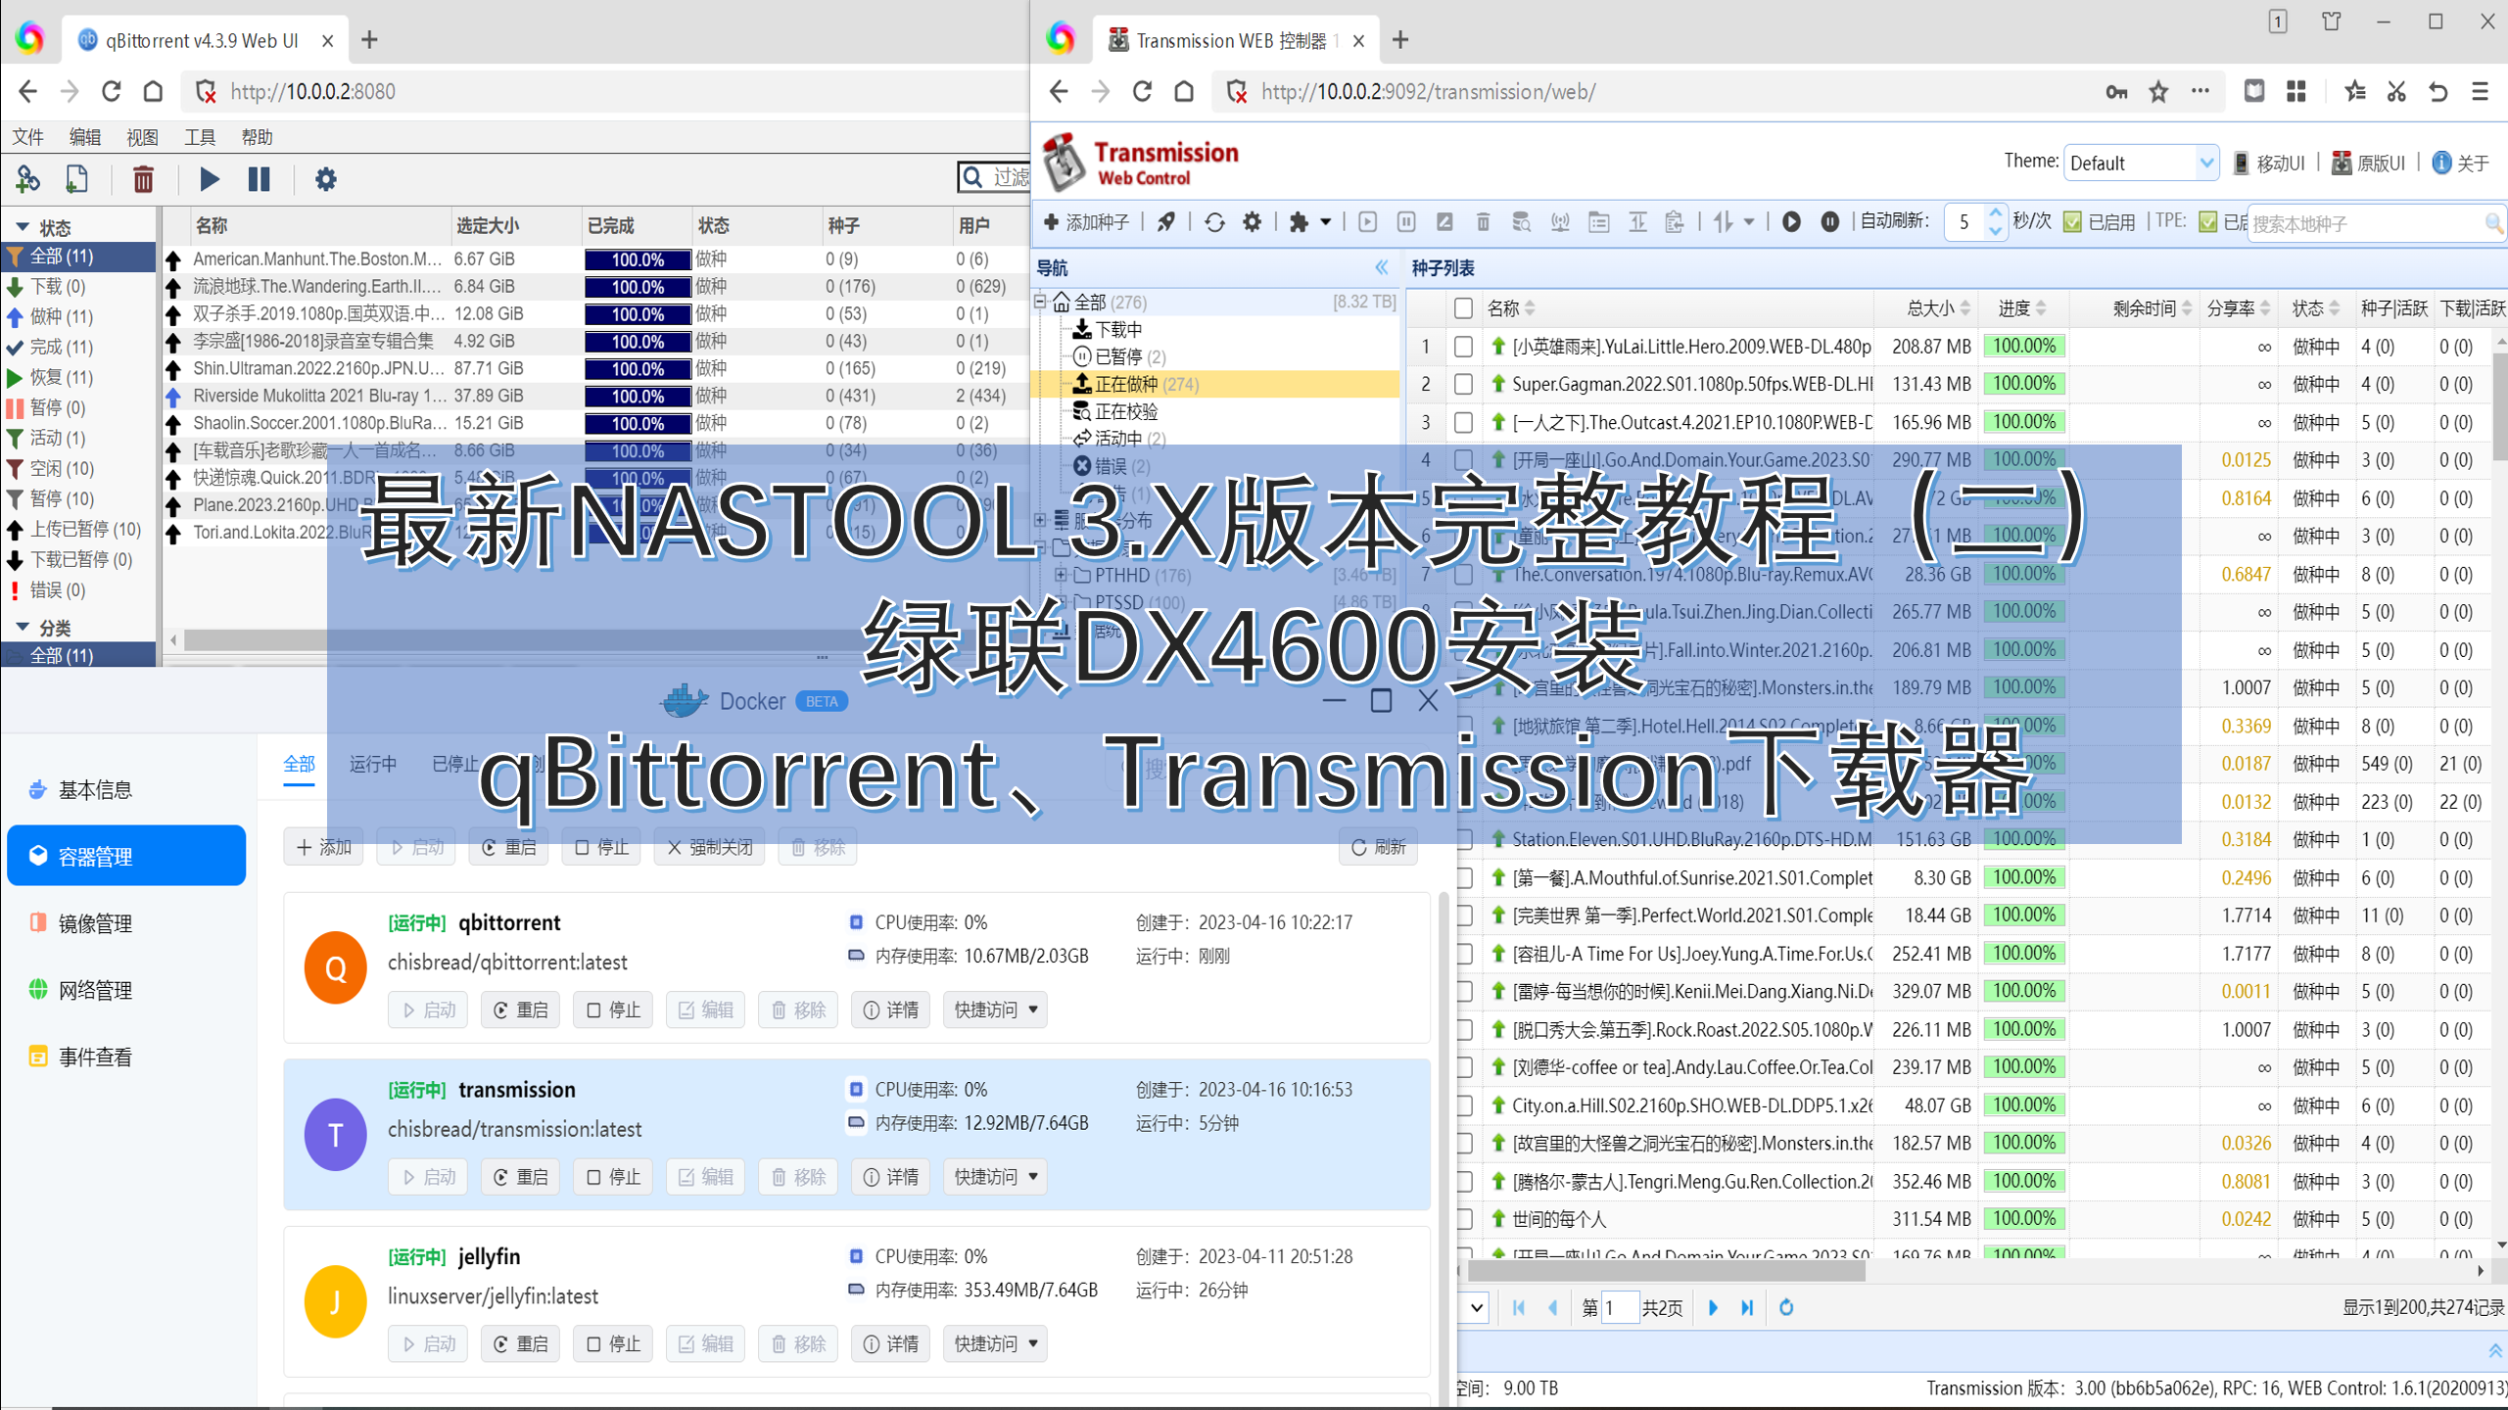Screen dimensions: 2508x1410
Task: Click Transmission rename torrent pencil icon
Action: tap(1444, 222)
